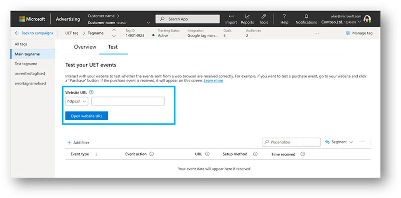Click the Customer name breadcrumb chevron
Image resolution: width=401 pixels, height=198 pixels.
pyautogui.click(x=118, y=16)
